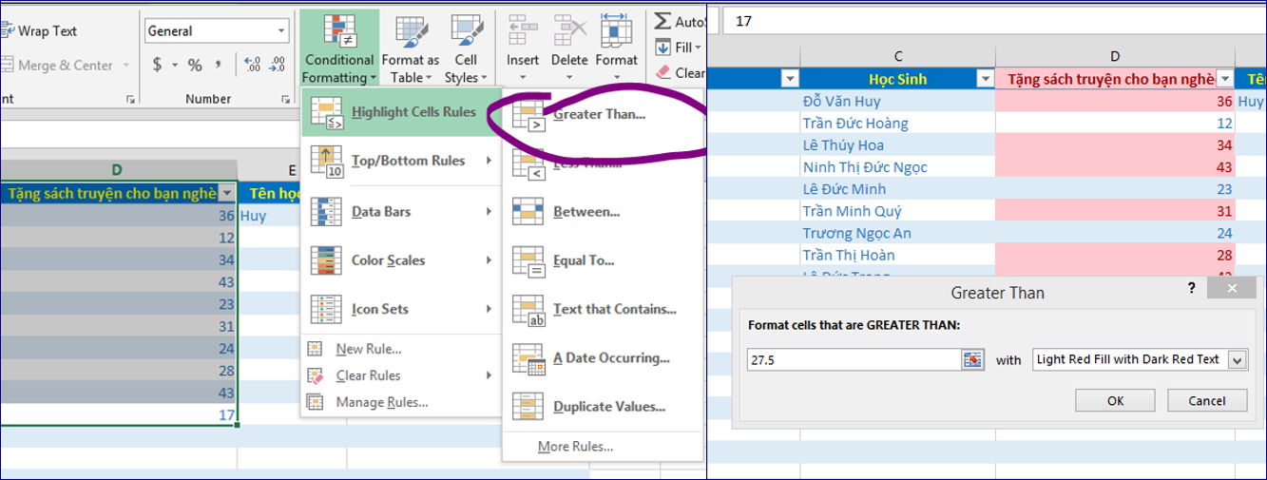Image resolution: width=1267 pixels, height=480 pixels.
Task: Select Greater Than from the rules submenu
Action: coord(599,115)
